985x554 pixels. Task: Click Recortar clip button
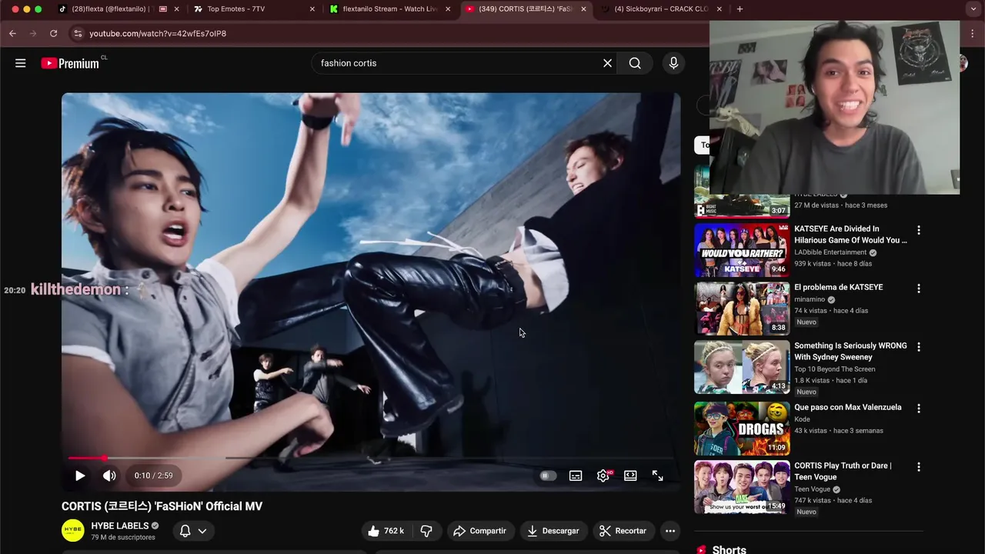[x=623, y=531]
